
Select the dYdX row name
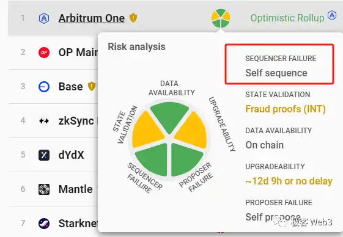(72, 155)
